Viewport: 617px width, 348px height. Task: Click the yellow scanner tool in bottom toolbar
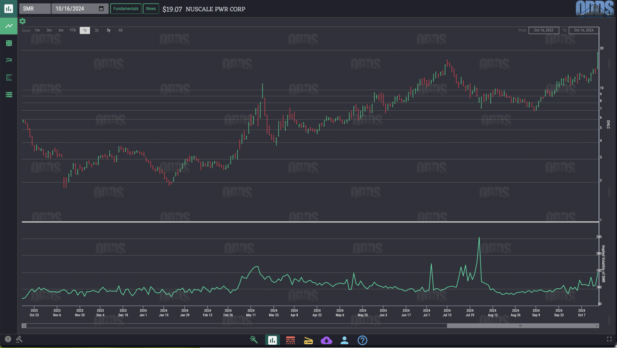pos(308,340)
